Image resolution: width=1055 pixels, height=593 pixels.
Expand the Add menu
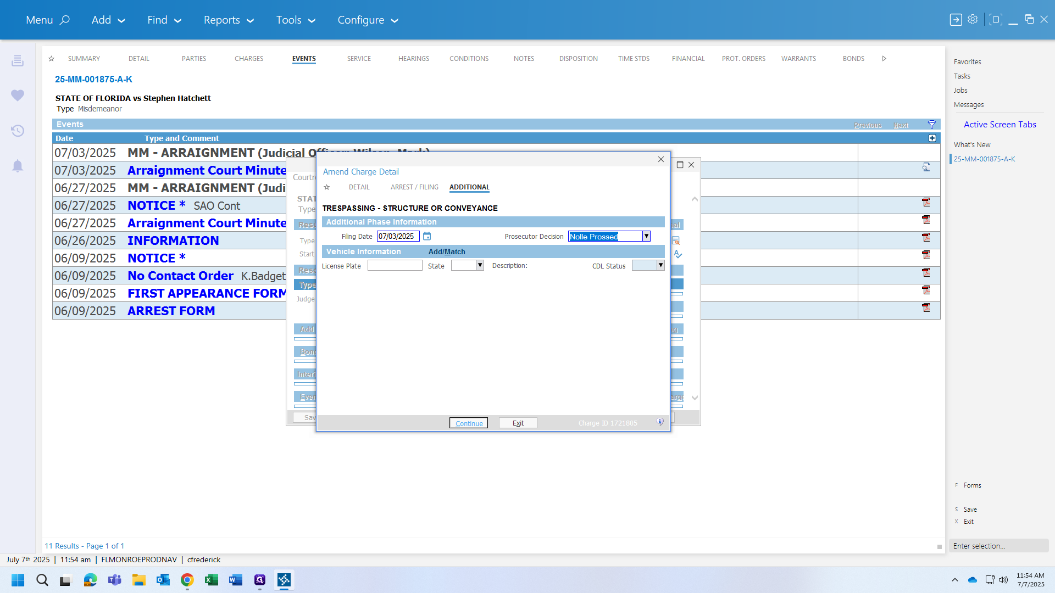point(108,20)
